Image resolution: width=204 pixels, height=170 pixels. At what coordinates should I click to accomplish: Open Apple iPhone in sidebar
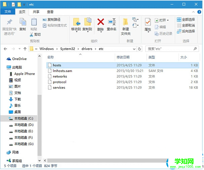coord(22,74)
